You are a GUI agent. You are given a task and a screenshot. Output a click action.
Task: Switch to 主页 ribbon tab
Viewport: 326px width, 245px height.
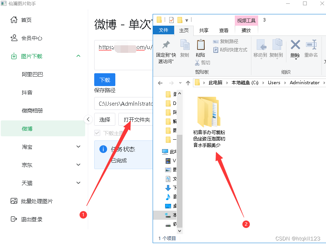click(184, 31)
